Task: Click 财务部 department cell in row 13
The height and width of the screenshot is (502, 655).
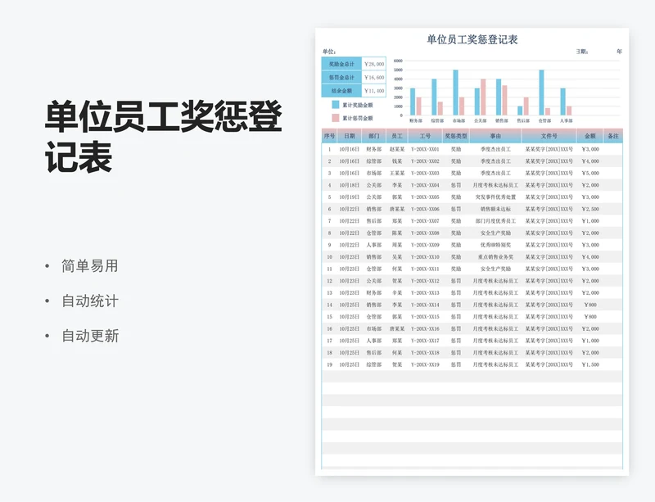Action: [x=374, y=293]
